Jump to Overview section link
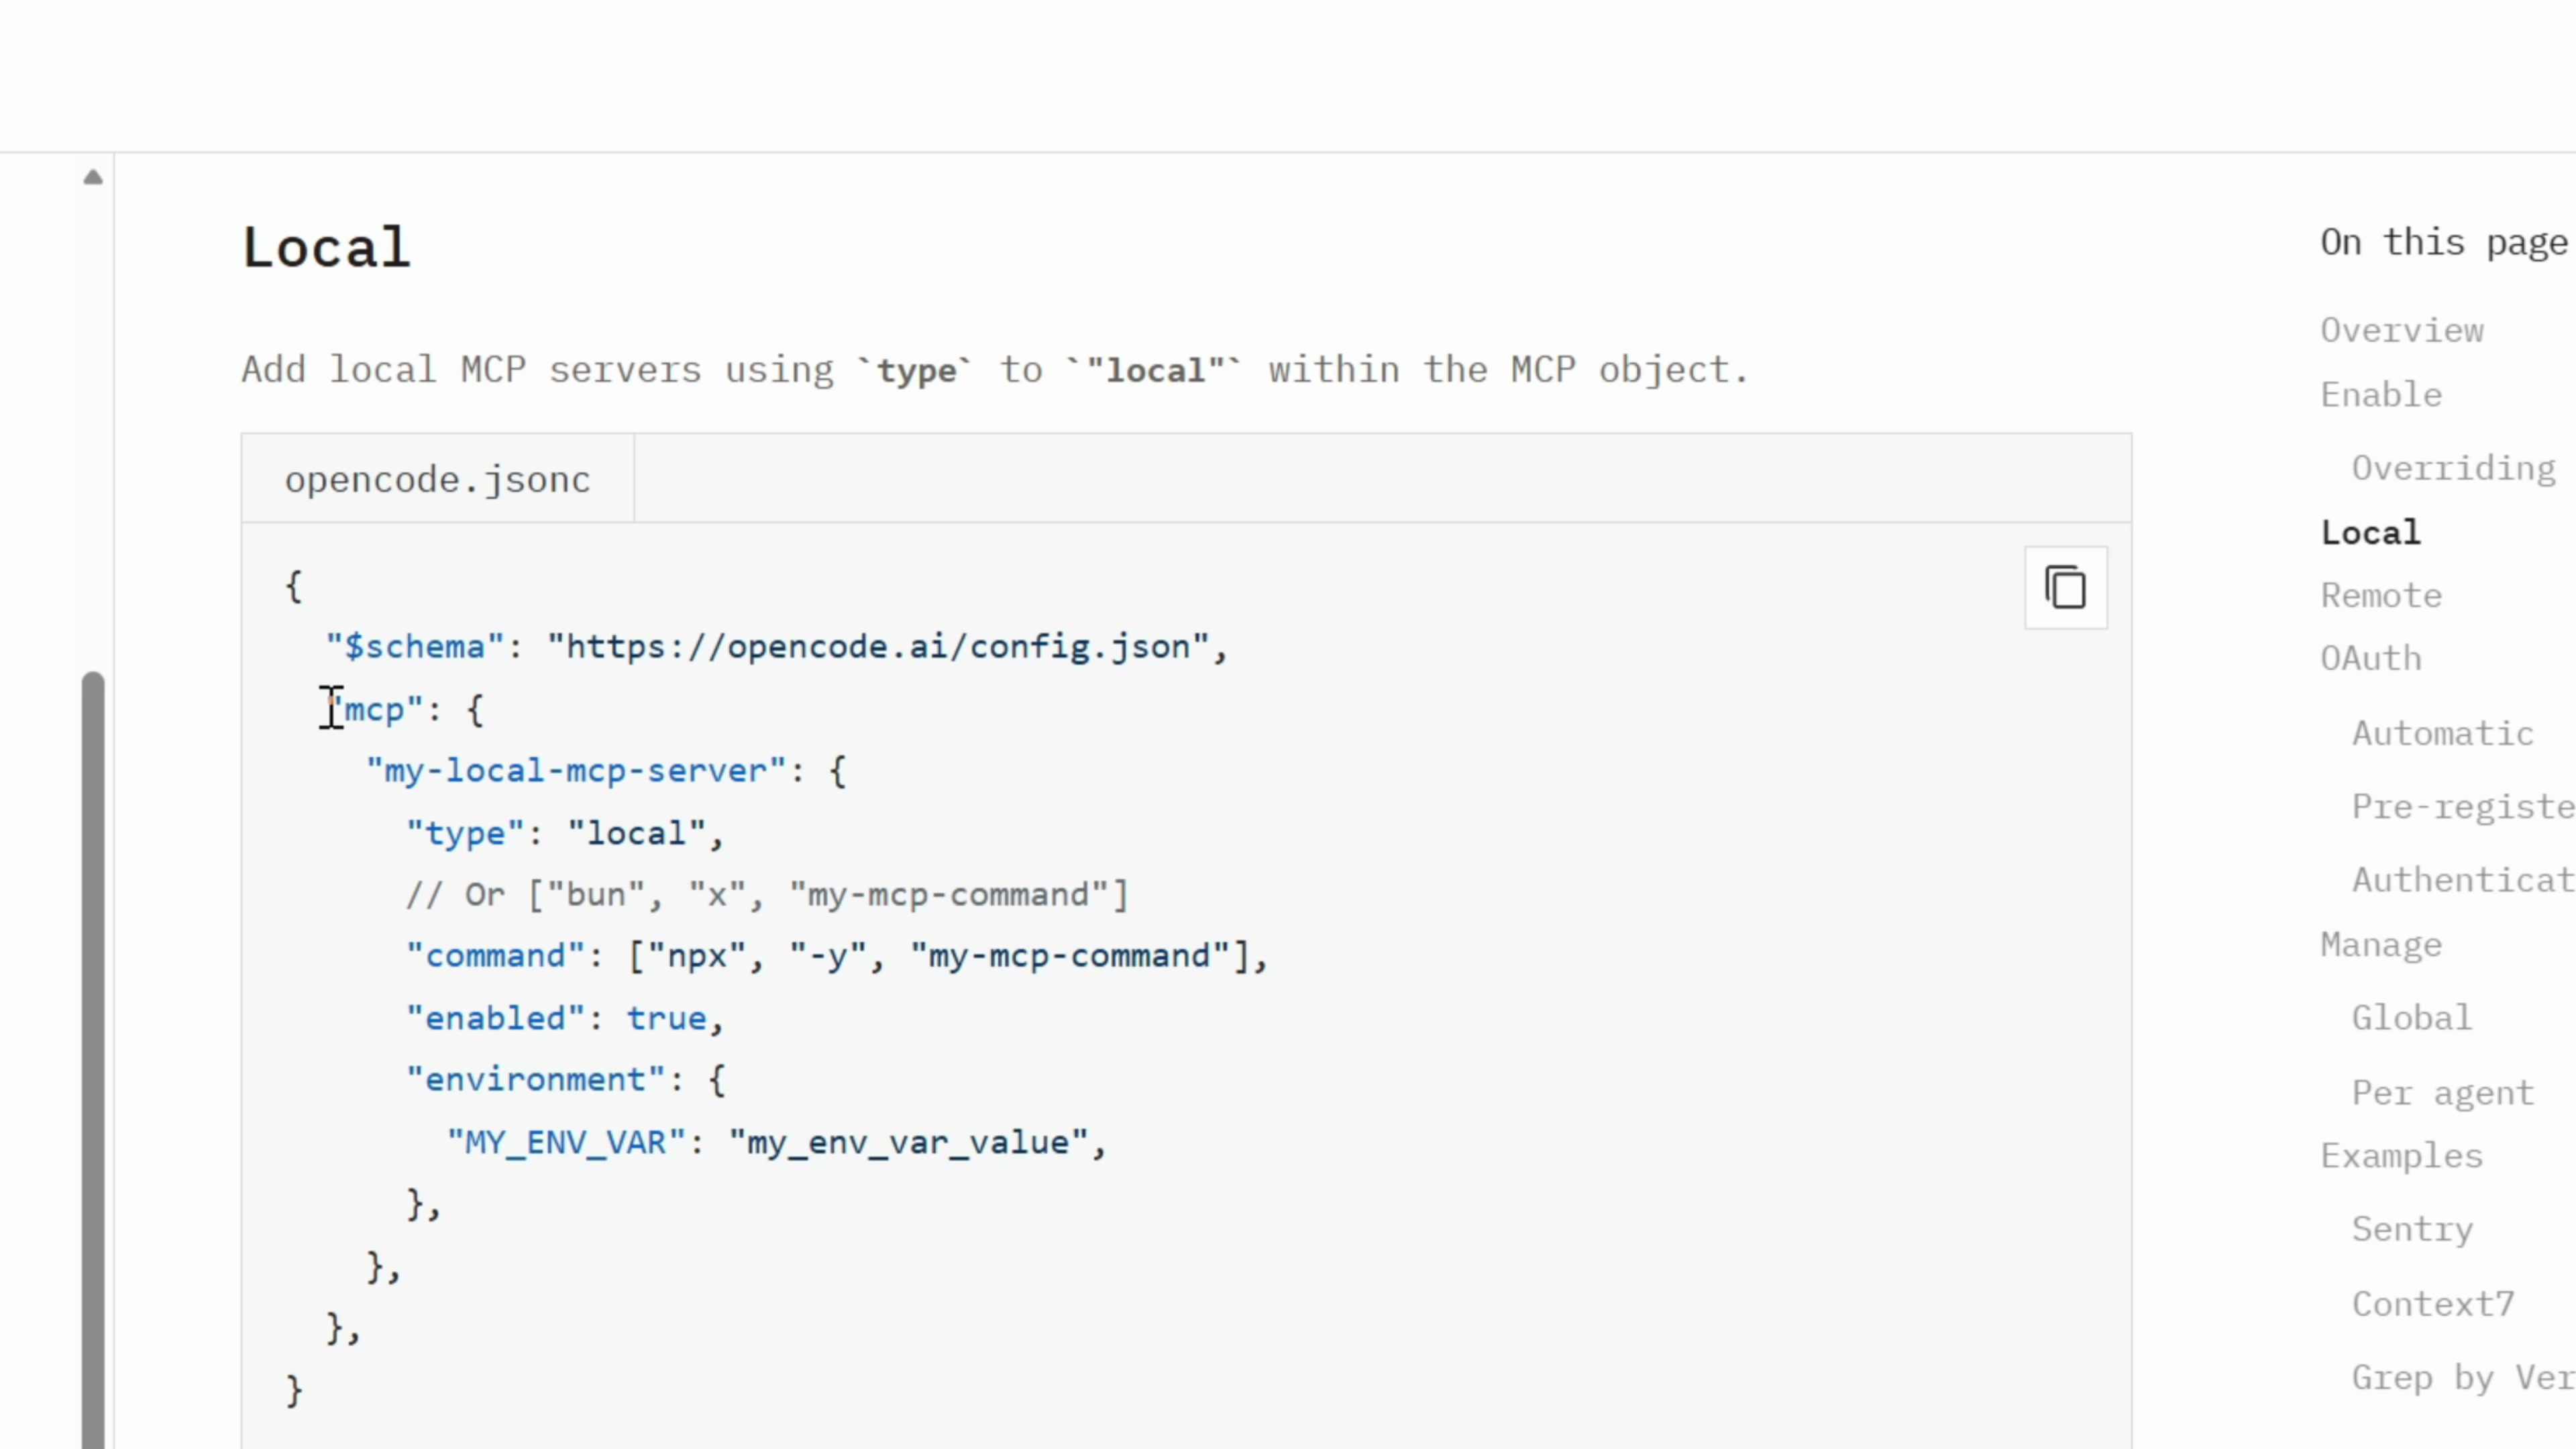 (2401, 331)
